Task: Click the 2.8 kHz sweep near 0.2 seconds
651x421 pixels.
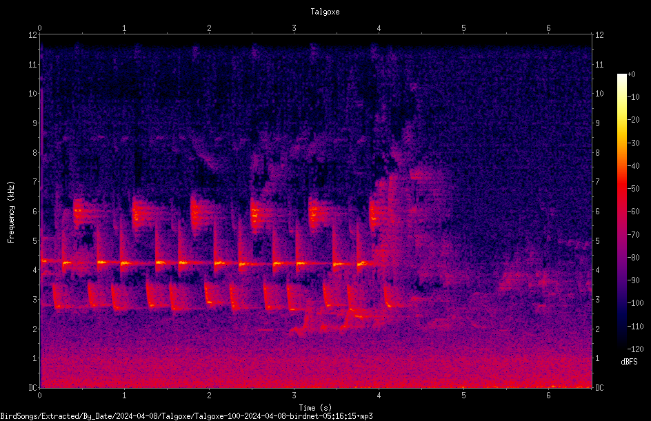Action: pos(56,296)
